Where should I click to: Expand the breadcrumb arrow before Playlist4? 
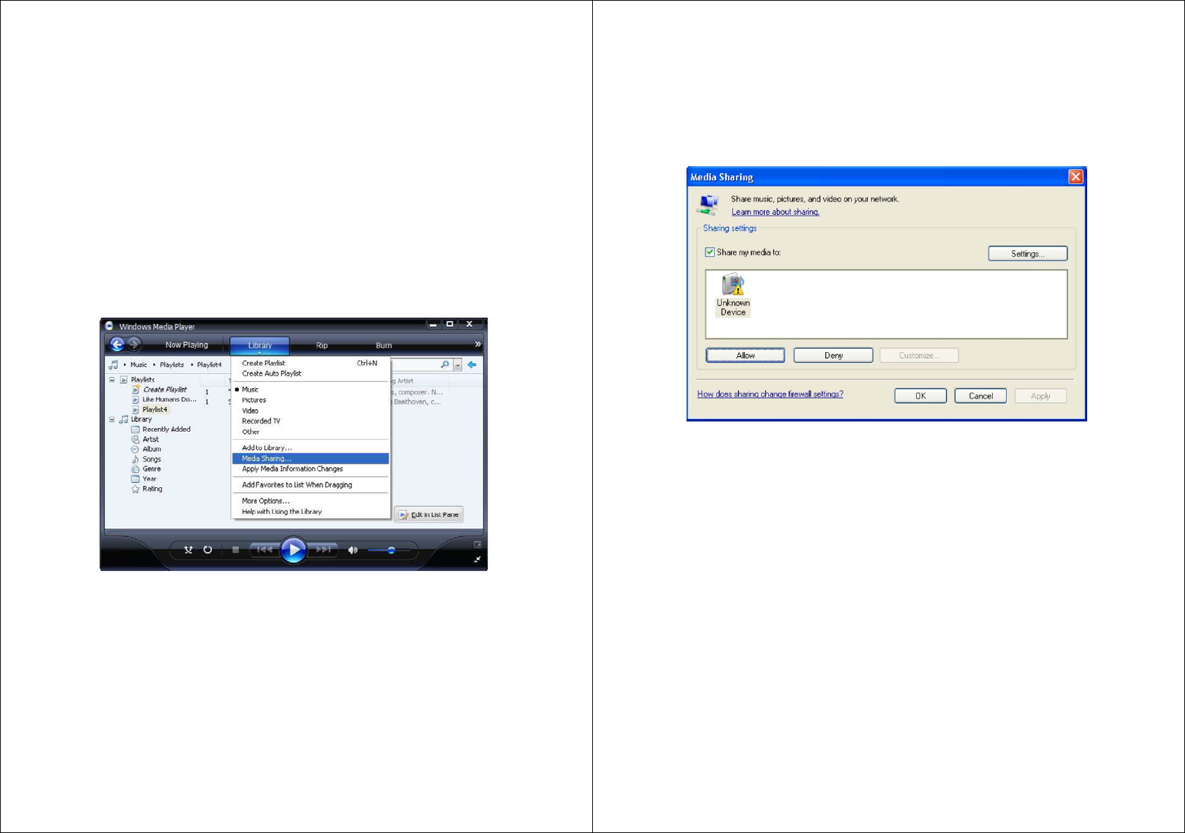click(x=192, y=365)
